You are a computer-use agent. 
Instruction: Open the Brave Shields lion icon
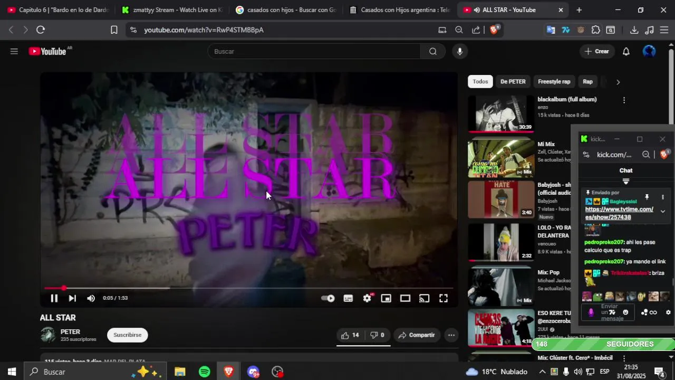[x=494, y=30]
